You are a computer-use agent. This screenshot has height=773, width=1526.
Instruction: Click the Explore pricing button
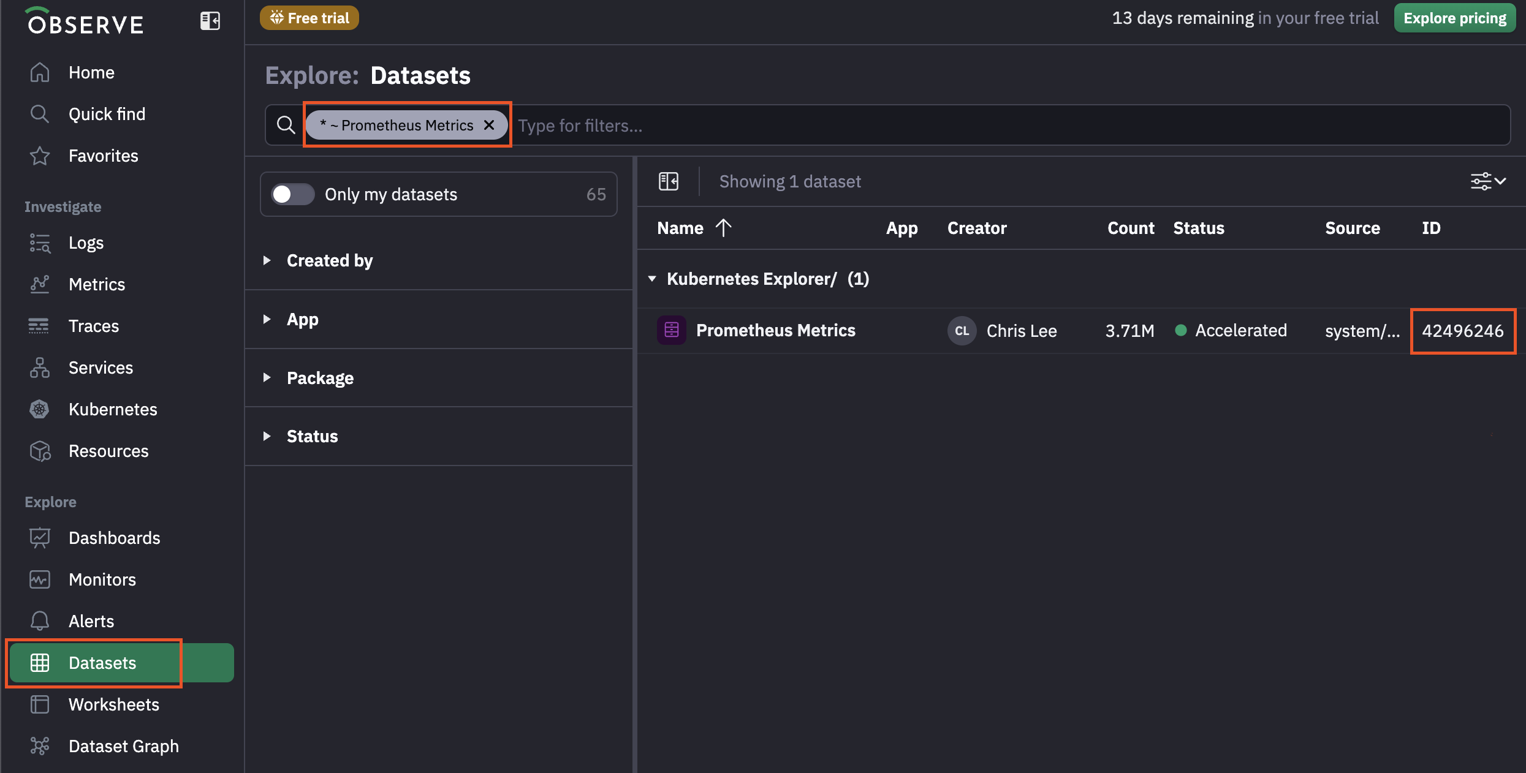[x=1455, y=18]
